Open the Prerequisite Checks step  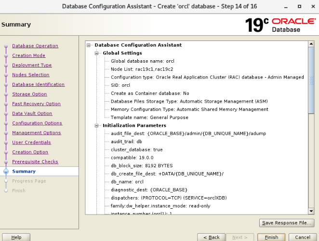[35, 161]
